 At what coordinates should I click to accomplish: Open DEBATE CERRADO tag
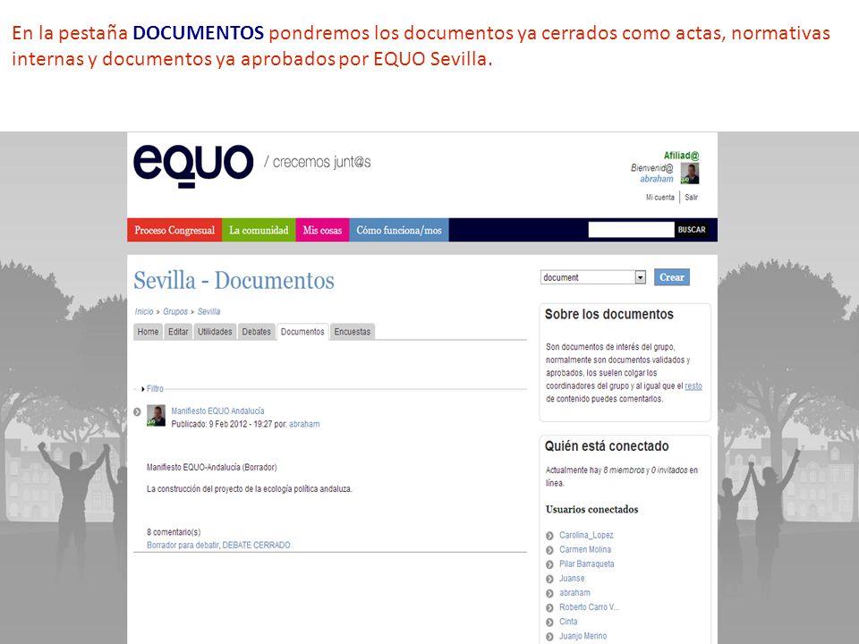257,545
